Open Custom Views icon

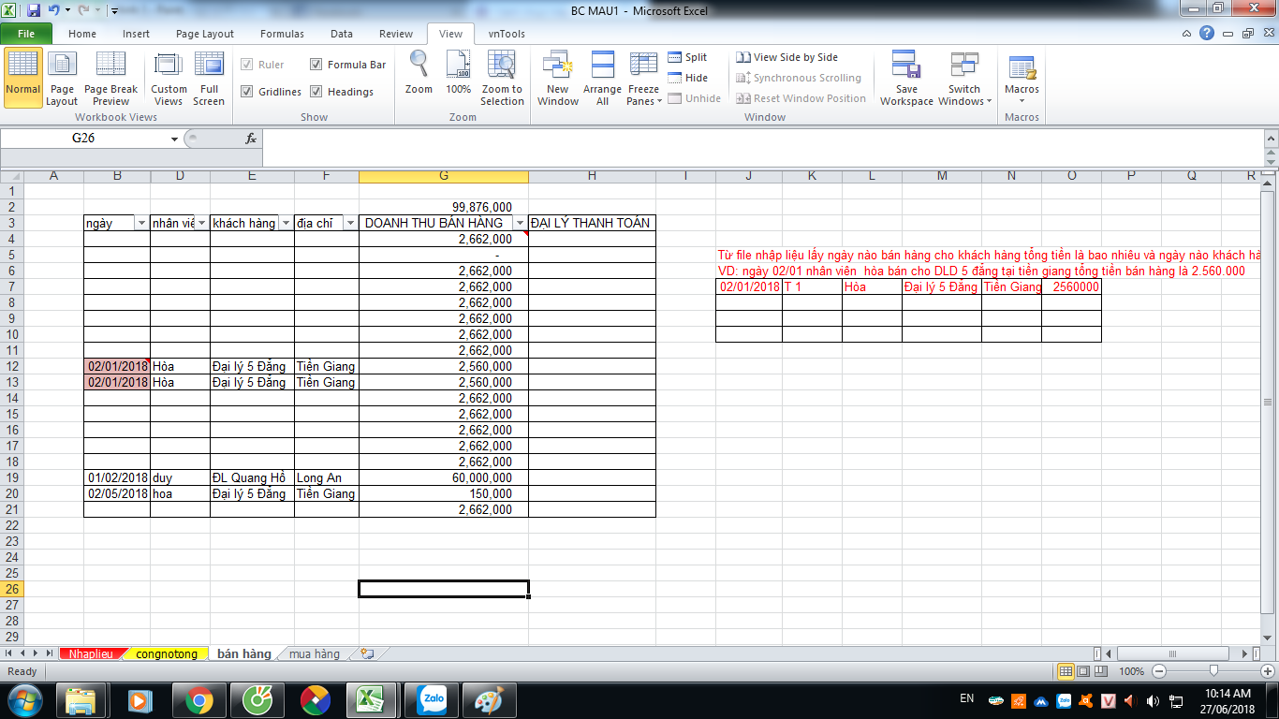pos(169,66)
